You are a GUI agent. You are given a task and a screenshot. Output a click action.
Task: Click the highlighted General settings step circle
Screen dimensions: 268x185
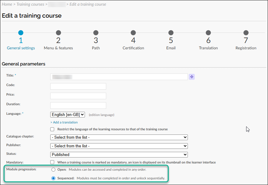[21, 33]
